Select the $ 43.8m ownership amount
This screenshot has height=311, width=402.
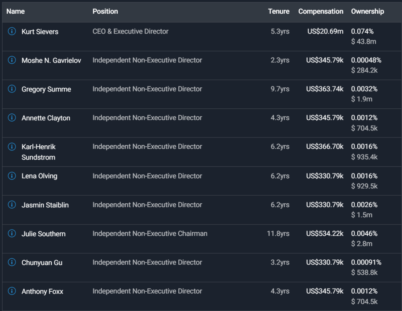click(364, 42)
